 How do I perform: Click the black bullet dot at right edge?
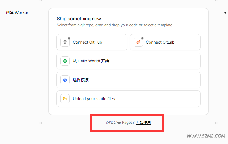pyautogui.click(x=225, y=13)
